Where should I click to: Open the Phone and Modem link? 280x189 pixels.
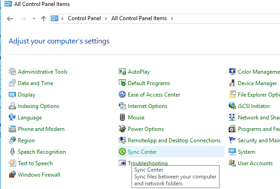(41, 129)
